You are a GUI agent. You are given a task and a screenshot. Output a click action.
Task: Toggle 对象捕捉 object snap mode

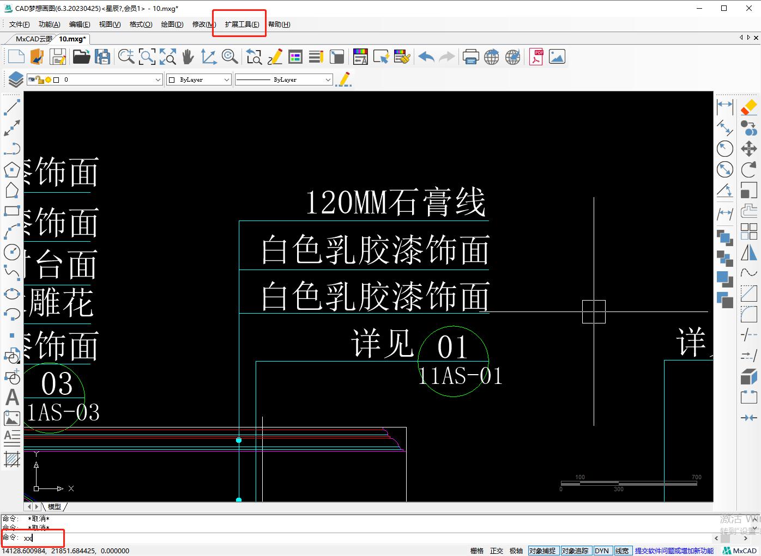(x=543, y=550)
